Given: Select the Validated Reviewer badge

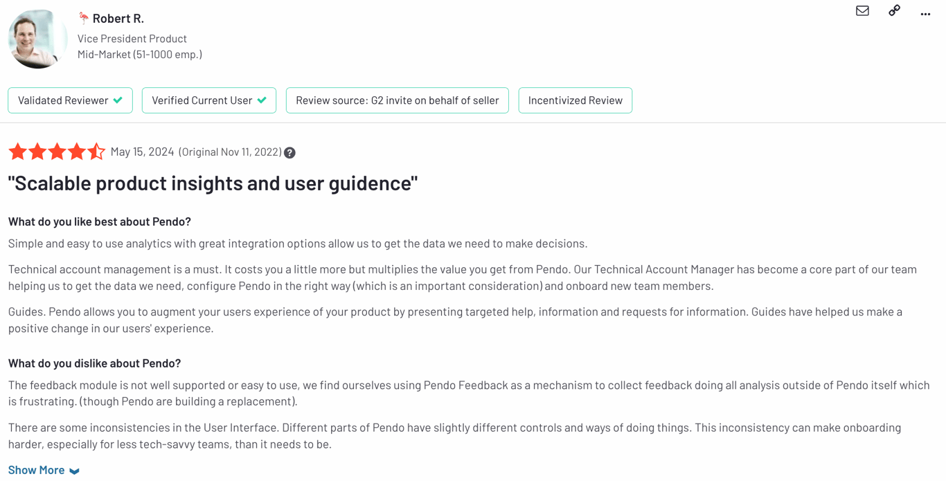Looking at the screenshot, I should point(63,100).
